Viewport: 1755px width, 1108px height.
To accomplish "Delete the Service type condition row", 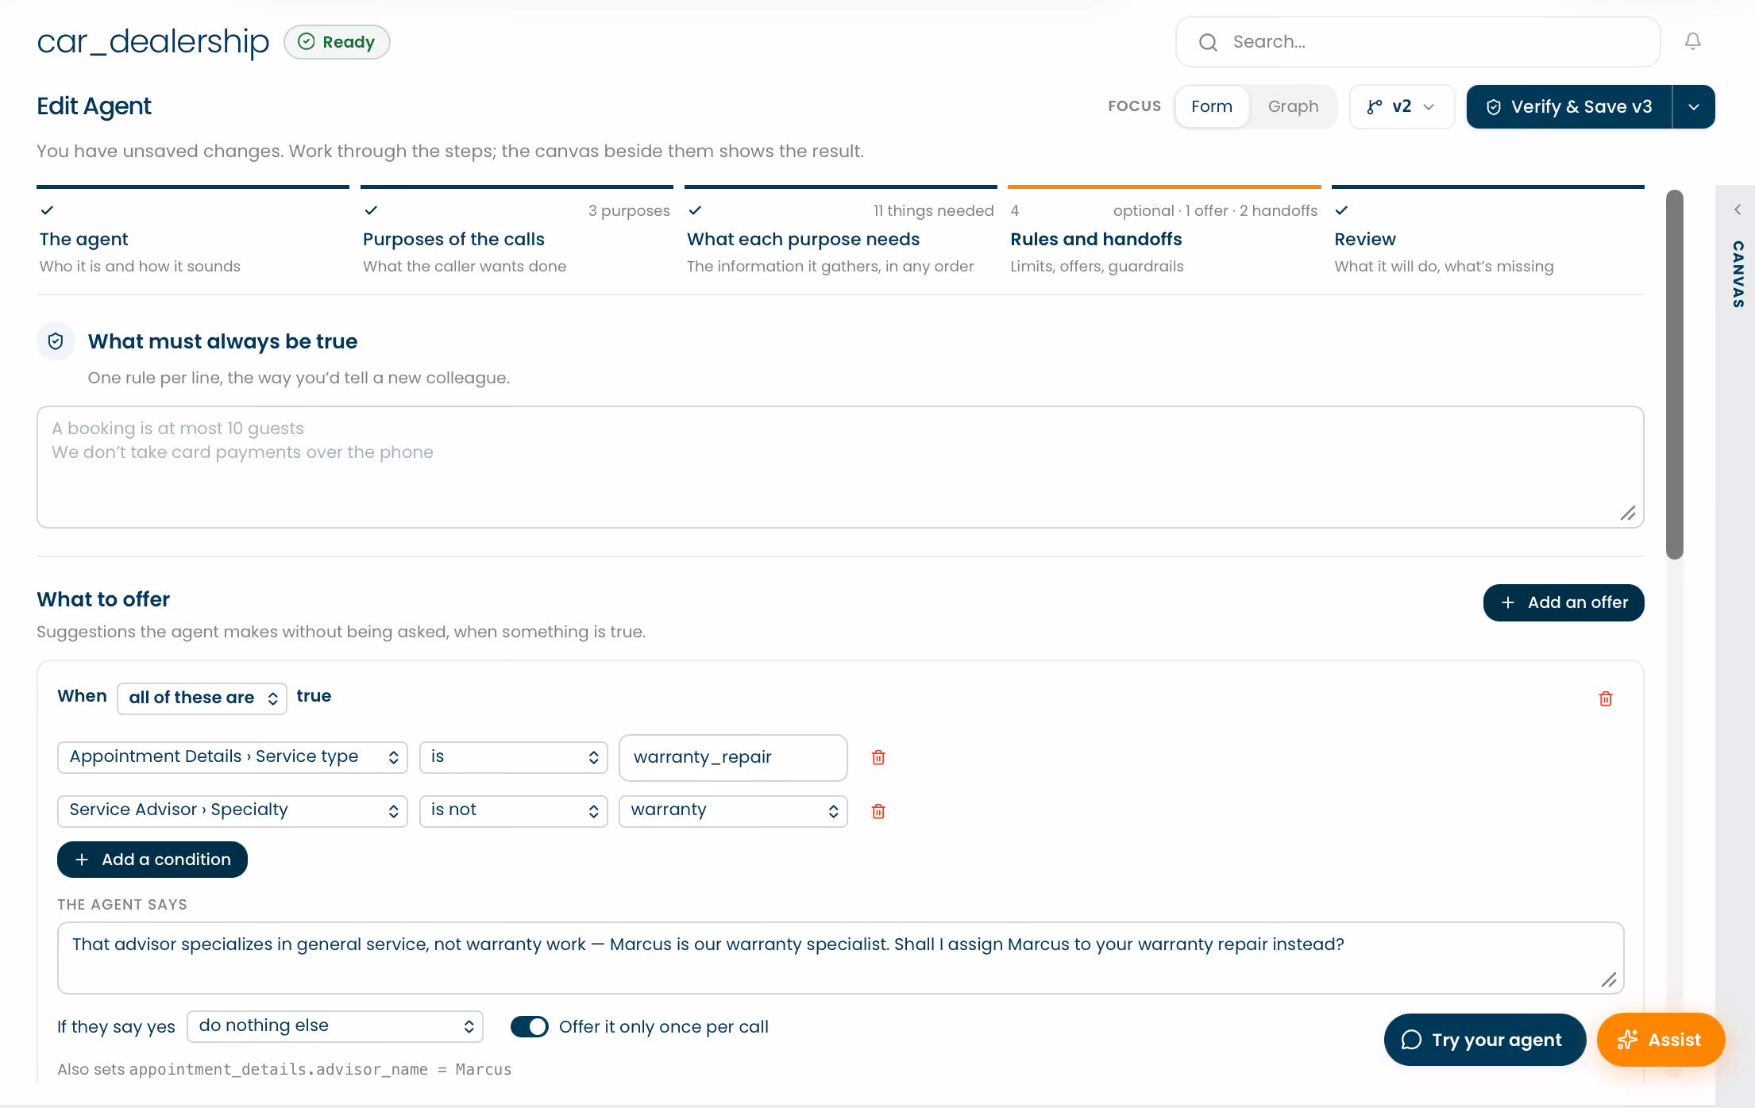I will 878,757.
